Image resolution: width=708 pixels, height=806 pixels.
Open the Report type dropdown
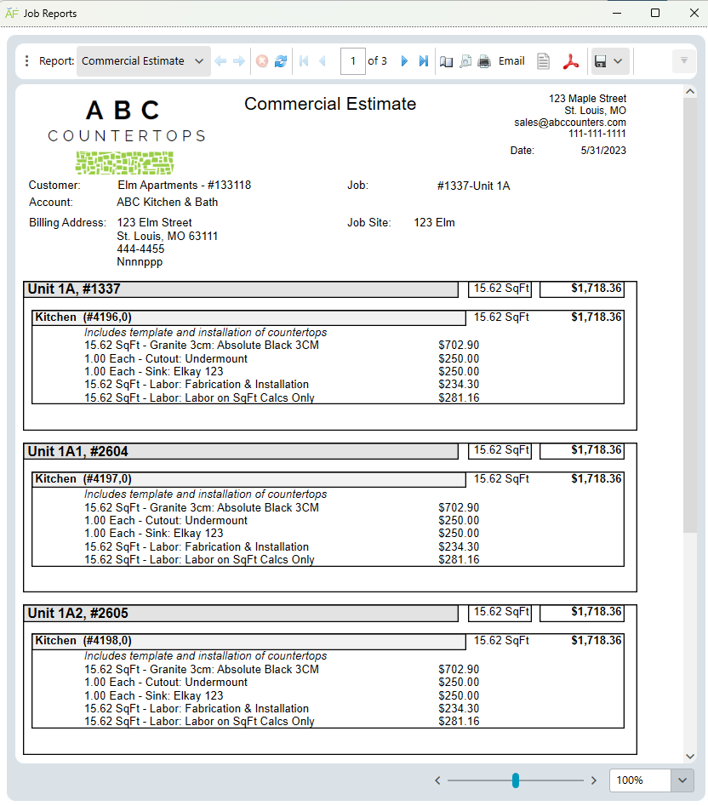(143, 61)
